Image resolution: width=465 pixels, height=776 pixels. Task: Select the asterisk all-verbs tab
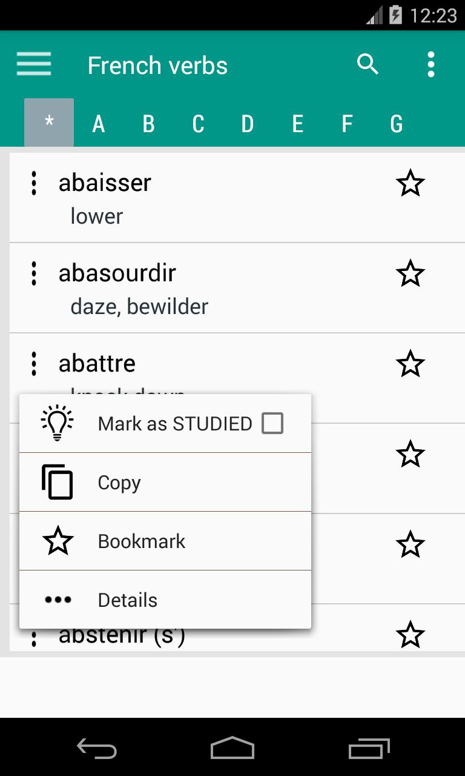49,122
